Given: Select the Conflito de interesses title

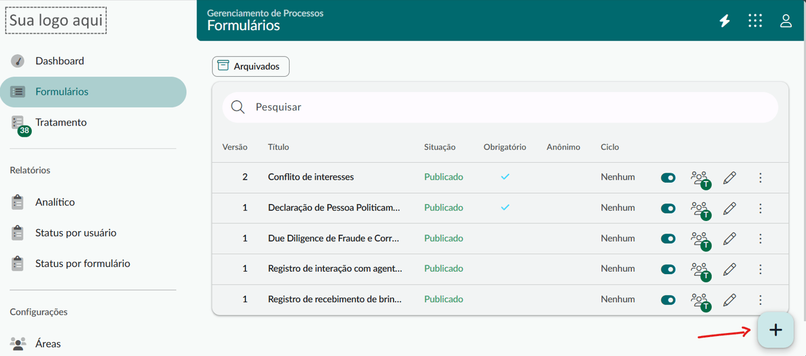Looking at the screenshot, I should coord(311,177).
